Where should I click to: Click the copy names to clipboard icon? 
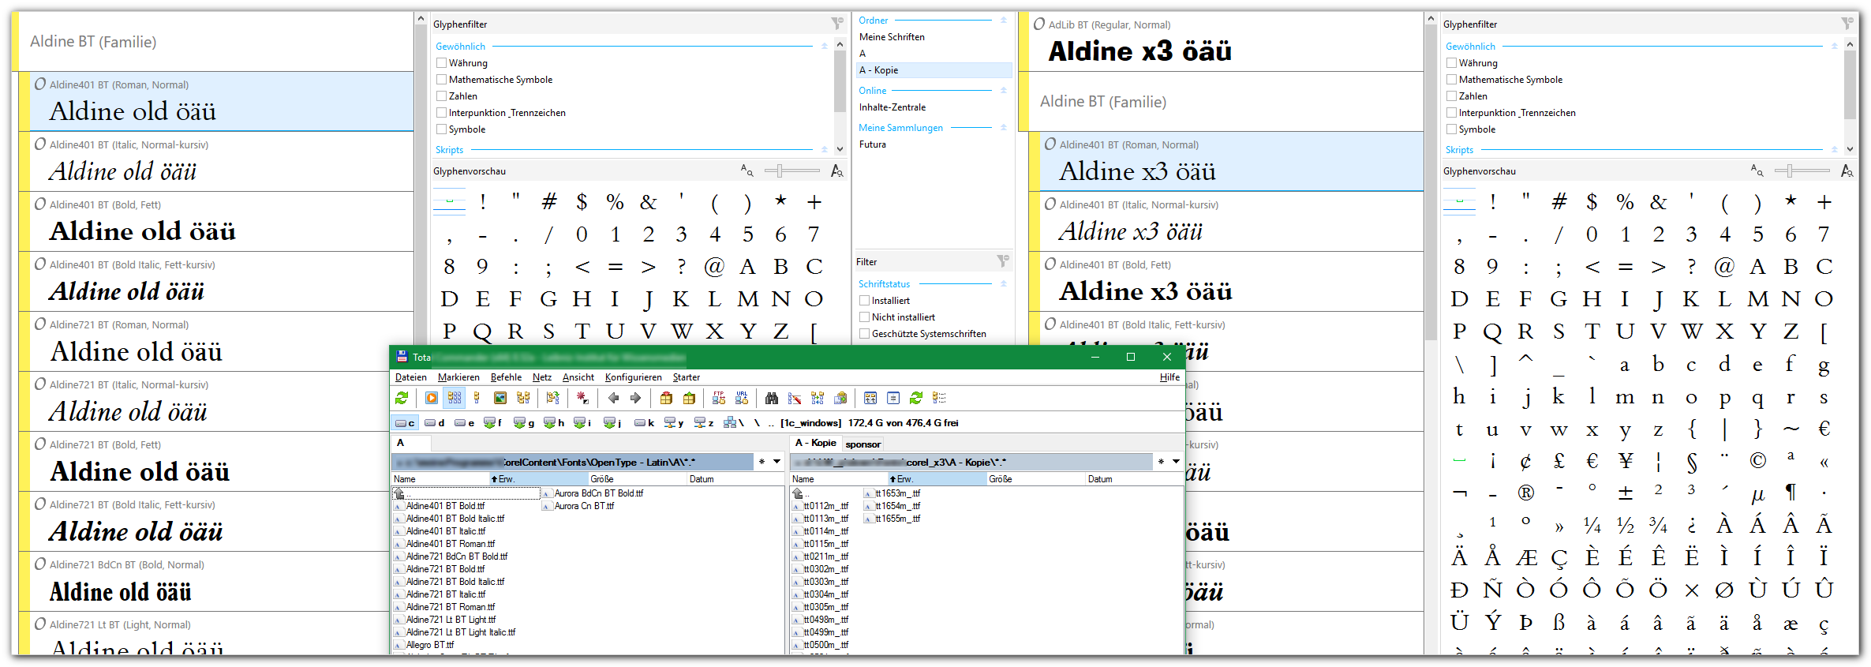[x=840, y=398]
